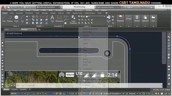This screenshot has width=172, height=96.
Task: Select the Polyline tool
Action: pos(10,18)
